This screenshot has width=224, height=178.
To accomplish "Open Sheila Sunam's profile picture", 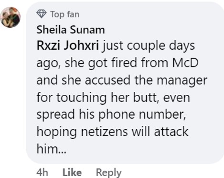I will coord(11,17).
